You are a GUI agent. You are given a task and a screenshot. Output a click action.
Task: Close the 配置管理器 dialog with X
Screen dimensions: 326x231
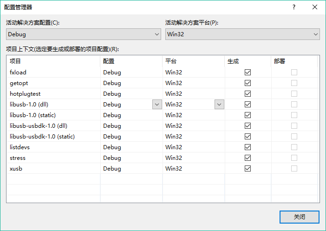coord(315,7)
